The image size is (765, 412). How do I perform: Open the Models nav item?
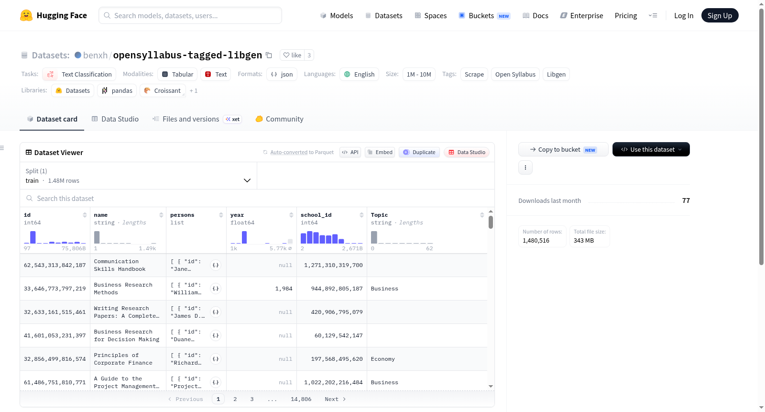(x=337, y=15)
